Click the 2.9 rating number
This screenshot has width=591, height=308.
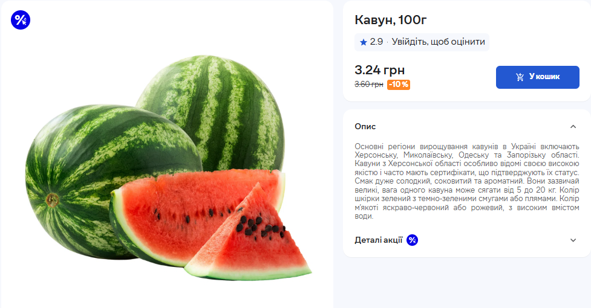point(376,42)
